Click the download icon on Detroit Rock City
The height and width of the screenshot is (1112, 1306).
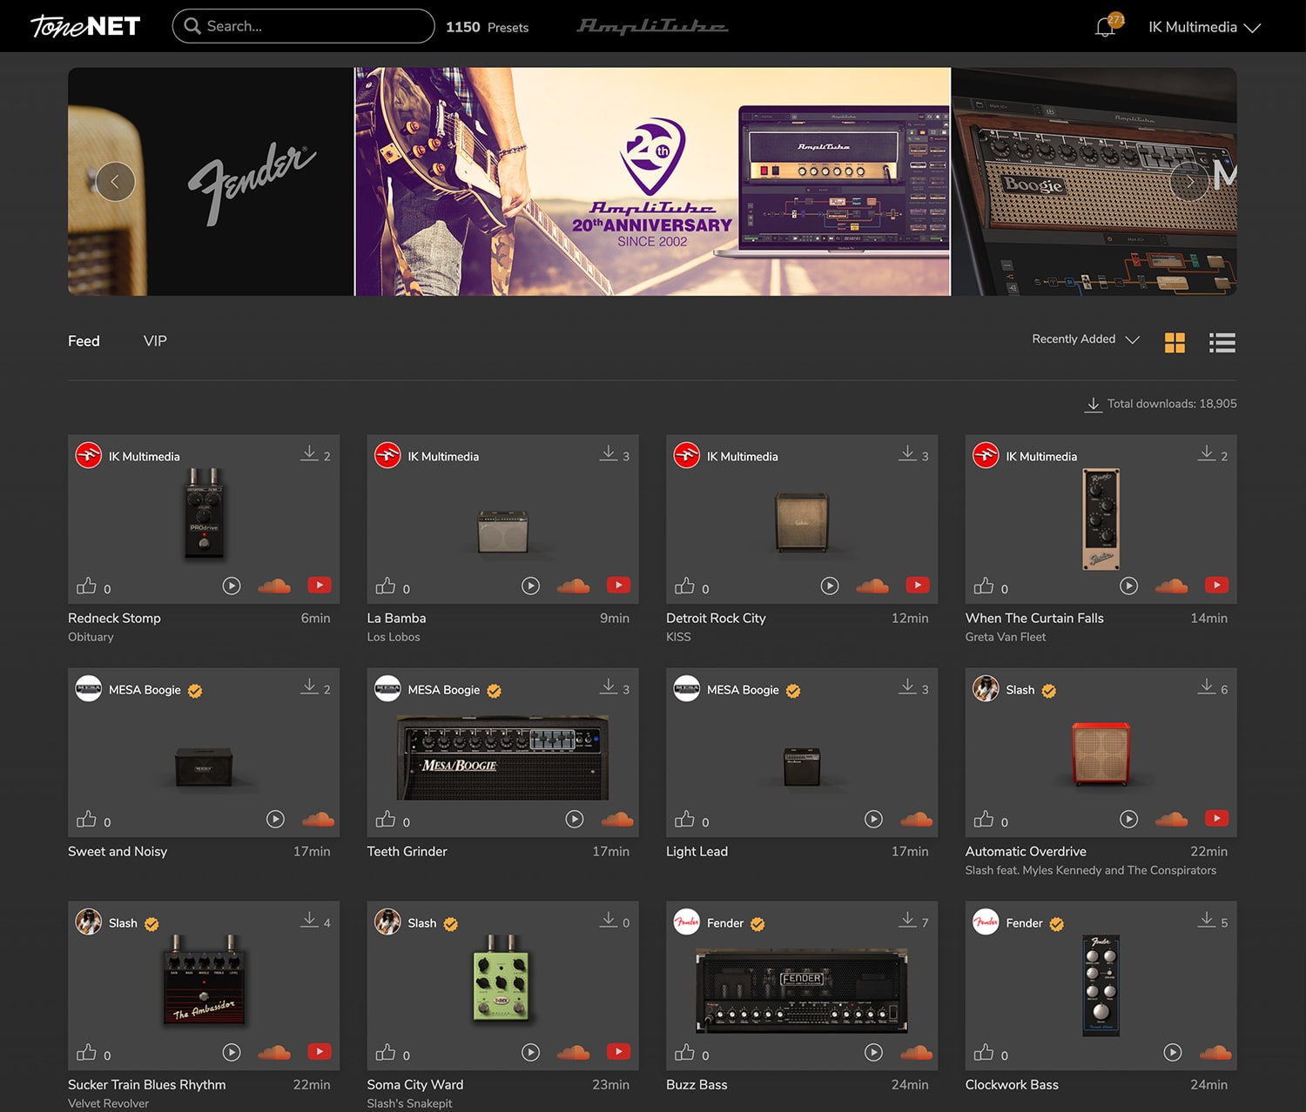[907, 453]
